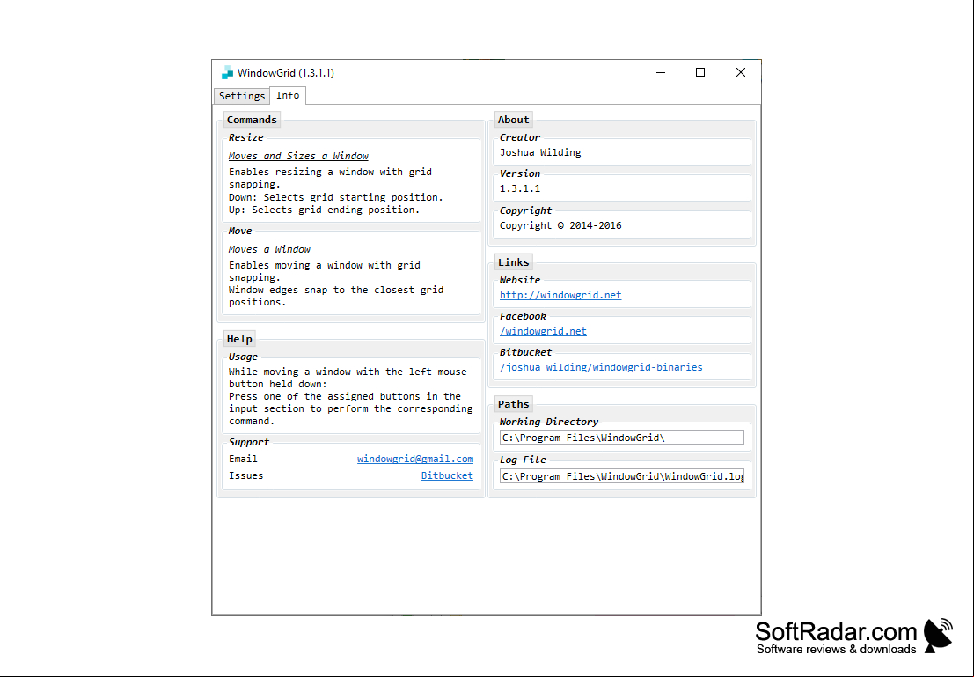
Task: Click the 'Issues' label under Support
Action: click(246, 475)
